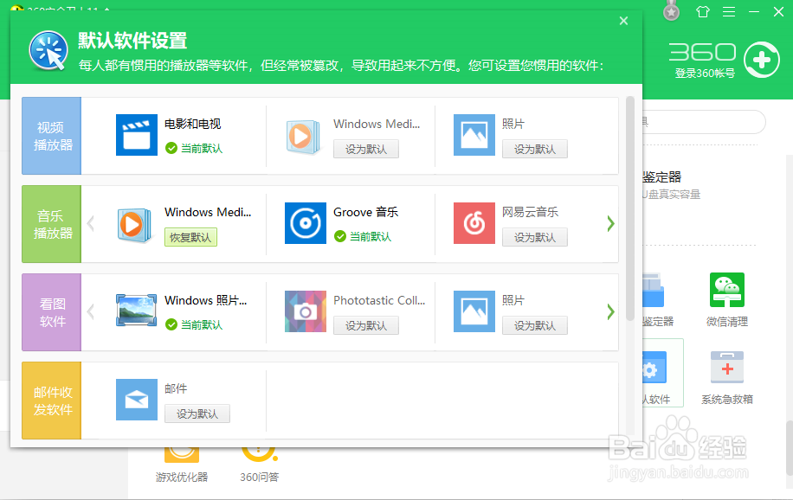Select the 视频播放器 category tab
Viewport: 793px width, 500px height.
(x=52, y=136)
